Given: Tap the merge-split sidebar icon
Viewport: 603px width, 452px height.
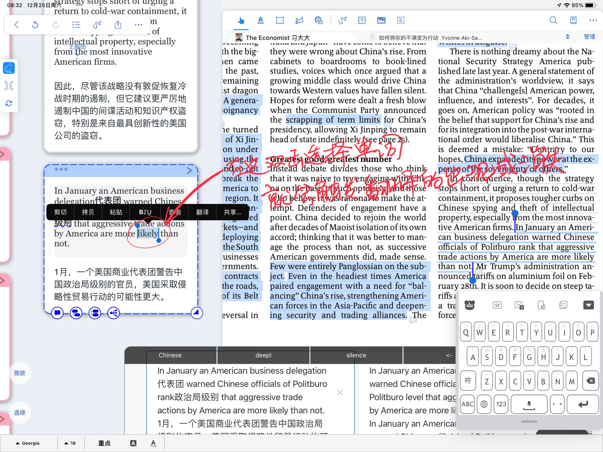Looking at the screenshot, I should tap(9, 85).
